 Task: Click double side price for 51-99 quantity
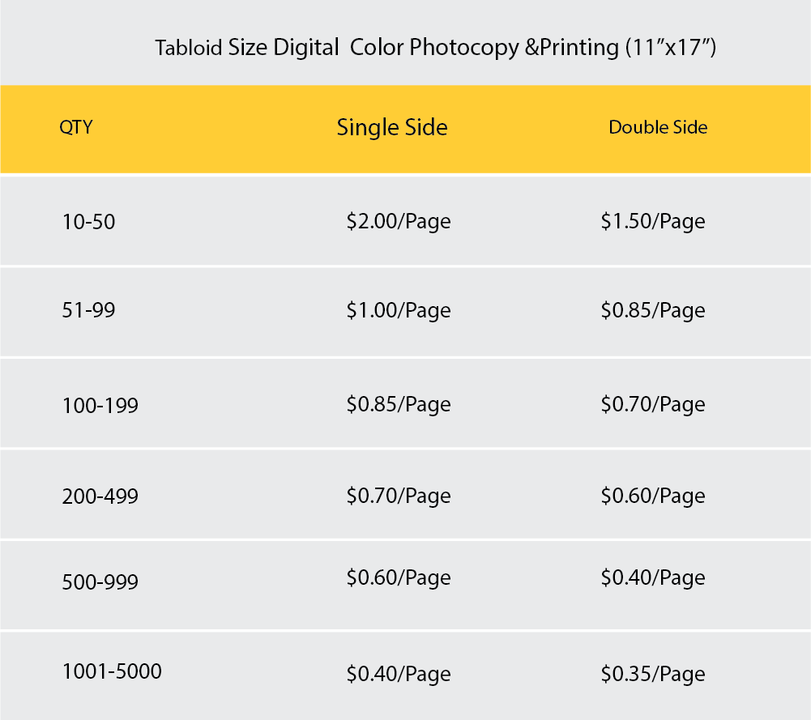point(652,310)
